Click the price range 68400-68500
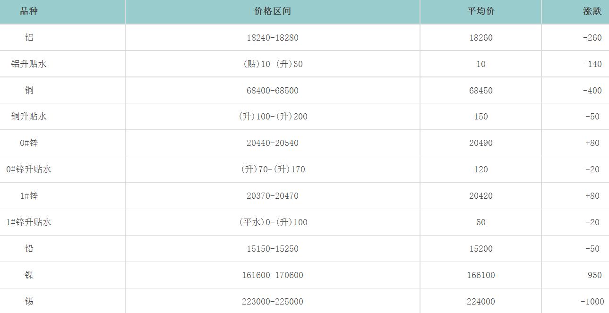 point(272,91)
